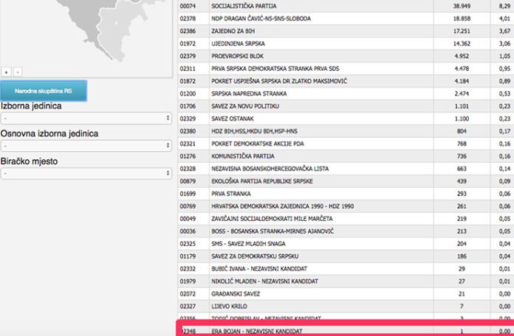The width and height of the screenshot is (514, 336).
Task: Expand the Osnovna izborna jedinica dropdown
Action: tap(86, 145)
